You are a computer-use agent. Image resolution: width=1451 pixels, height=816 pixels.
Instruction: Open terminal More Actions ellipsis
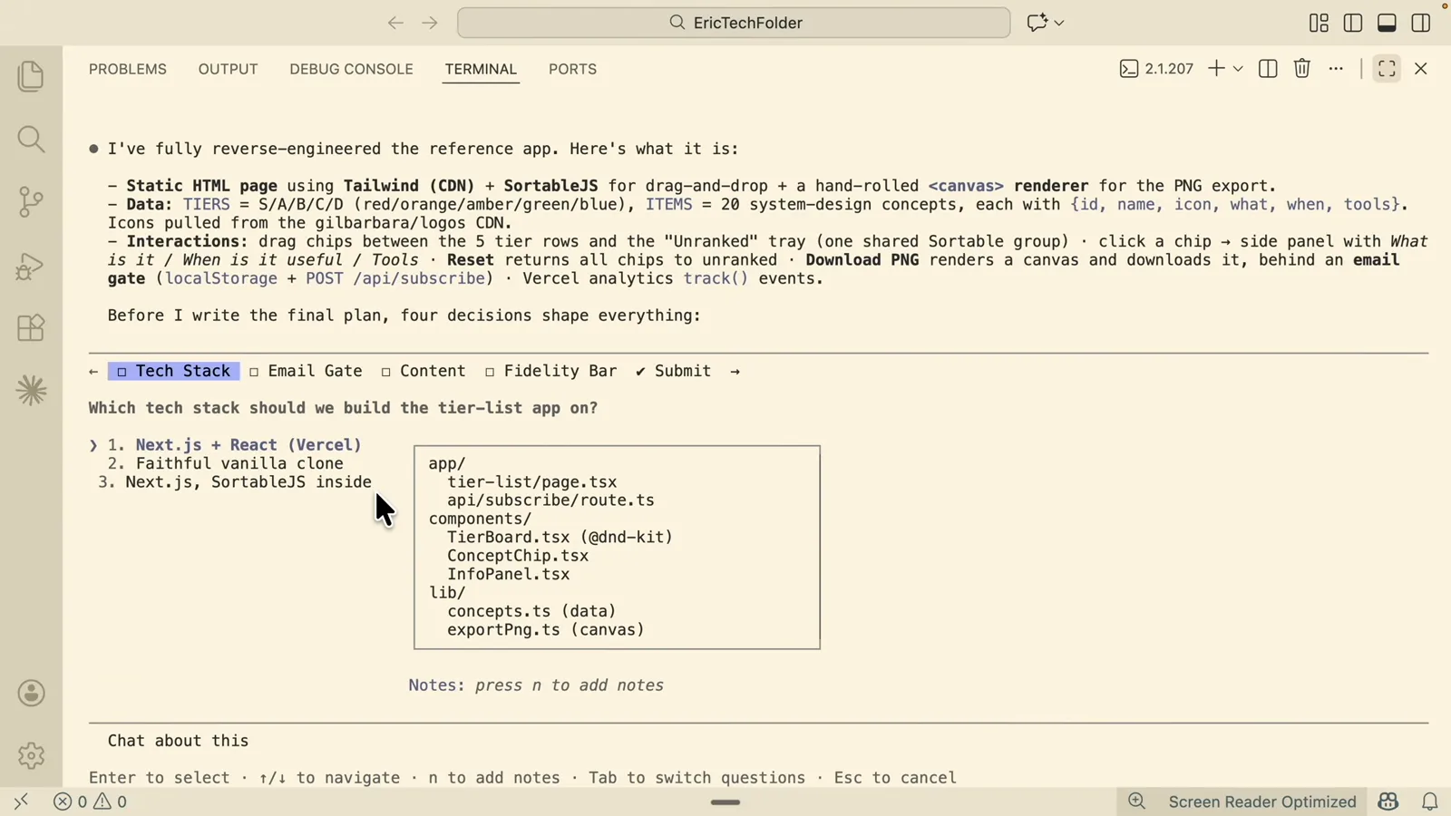(1336, 69)
